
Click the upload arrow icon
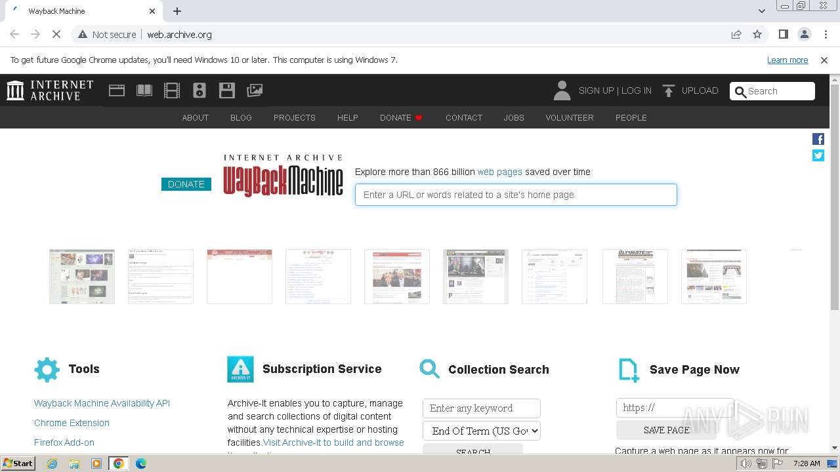pyautogui.click(x=669, y=90)
